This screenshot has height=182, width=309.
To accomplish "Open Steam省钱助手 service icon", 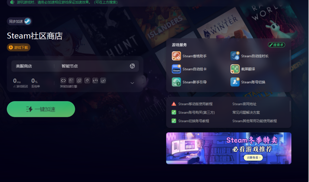I will [x=176, y=56].
